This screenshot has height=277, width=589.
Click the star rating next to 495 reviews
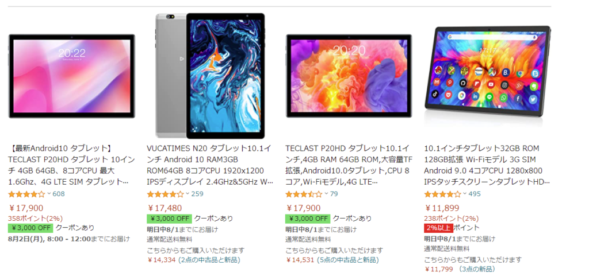click(x=442, y=194)
